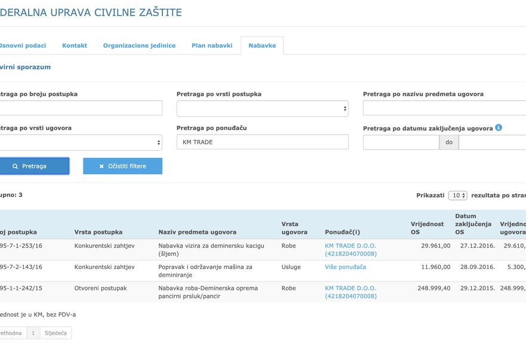526x350 pixels.
Task: Expand the Vrsta ugovora search dropdown
Action: click(81, 143)
